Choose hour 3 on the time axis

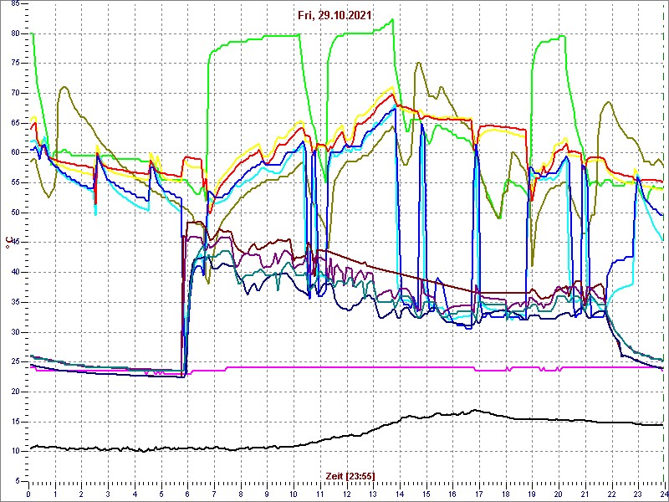click(x=108, y=494)
